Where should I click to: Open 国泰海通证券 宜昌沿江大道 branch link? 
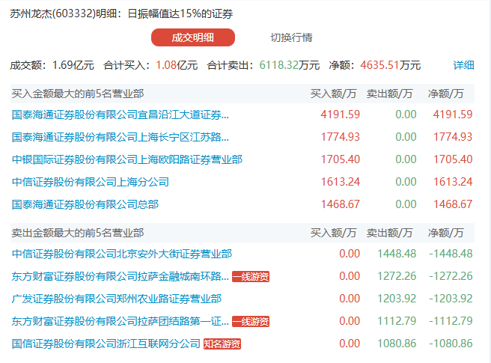(121, 115)
